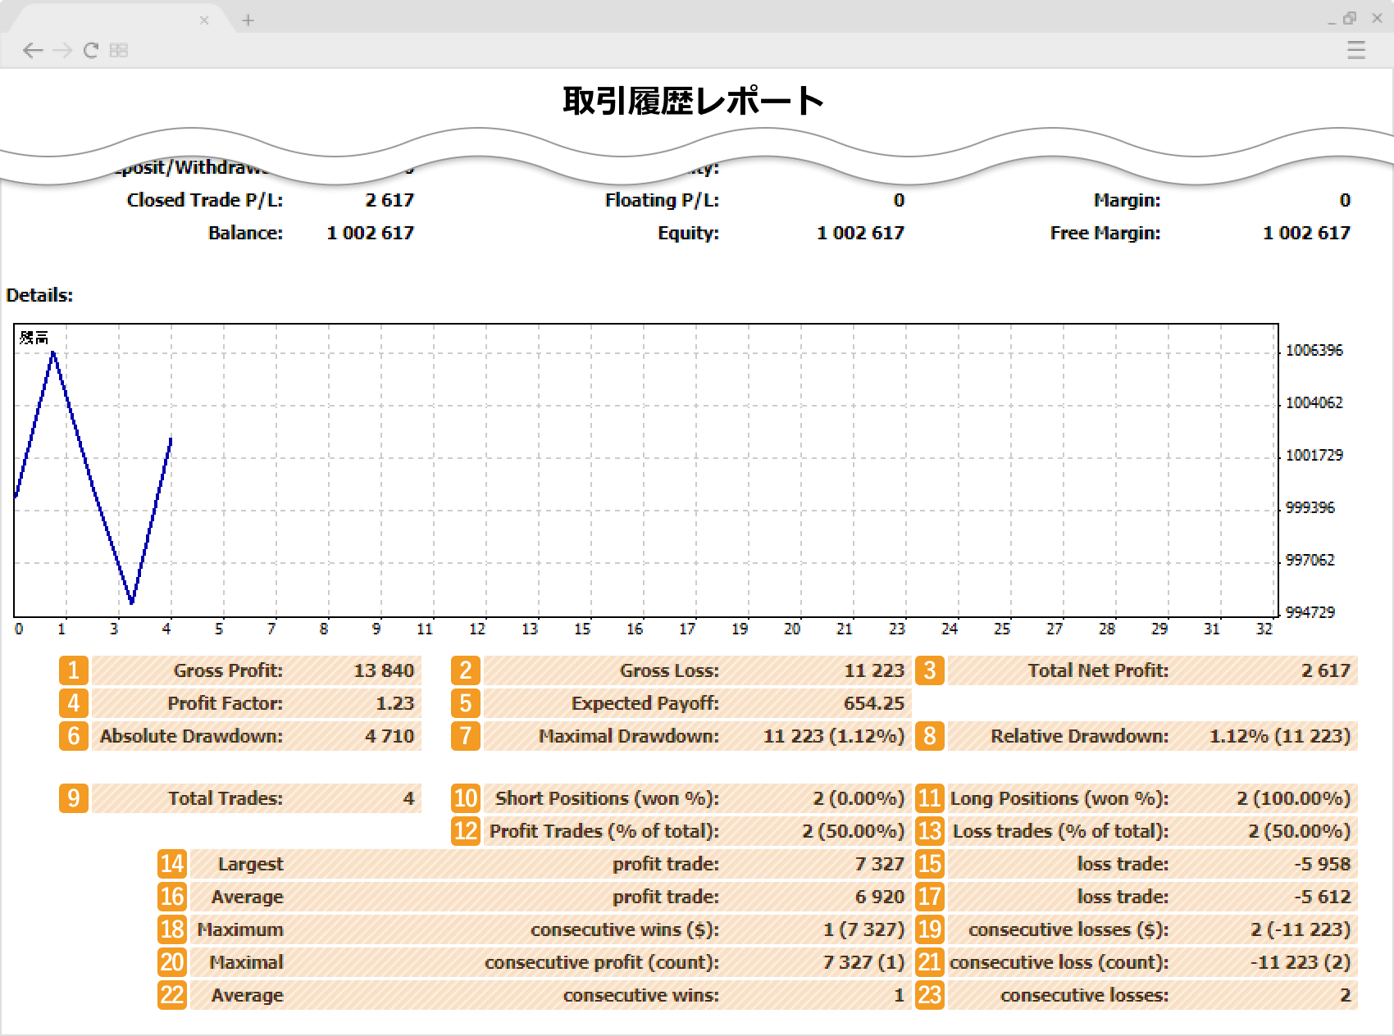1394x1036 pixels.
Task: Click average loss trade value -5 612
Action: point(1323,897)
